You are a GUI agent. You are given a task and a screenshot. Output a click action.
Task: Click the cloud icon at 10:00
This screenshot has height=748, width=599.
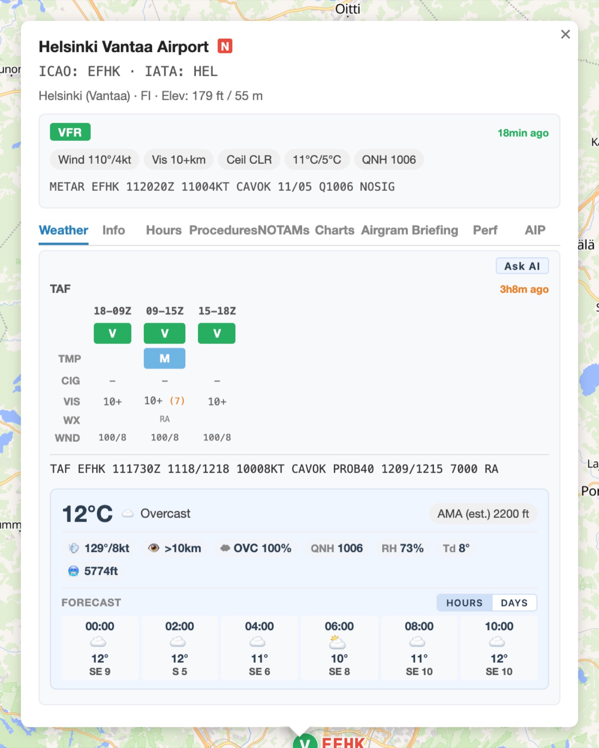click(497, 642)
